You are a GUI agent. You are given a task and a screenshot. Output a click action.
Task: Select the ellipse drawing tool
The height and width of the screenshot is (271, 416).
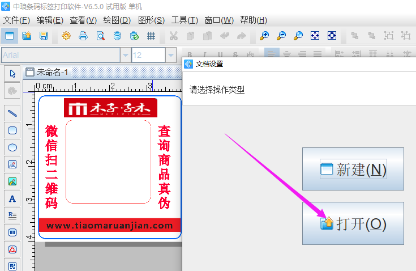pos(12,147)
